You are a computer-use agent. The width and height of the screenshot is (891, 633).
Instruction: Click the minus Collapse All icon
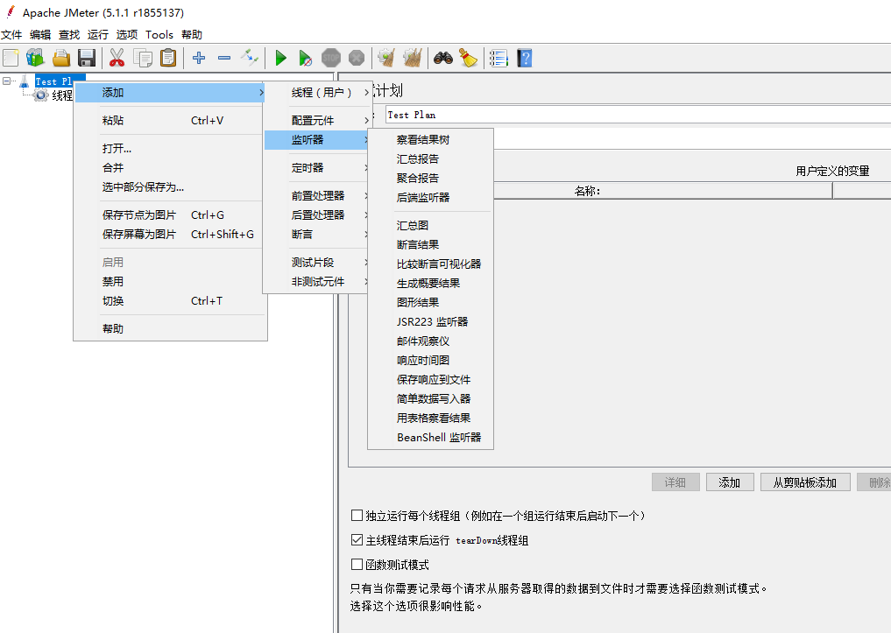coord(224,58)
